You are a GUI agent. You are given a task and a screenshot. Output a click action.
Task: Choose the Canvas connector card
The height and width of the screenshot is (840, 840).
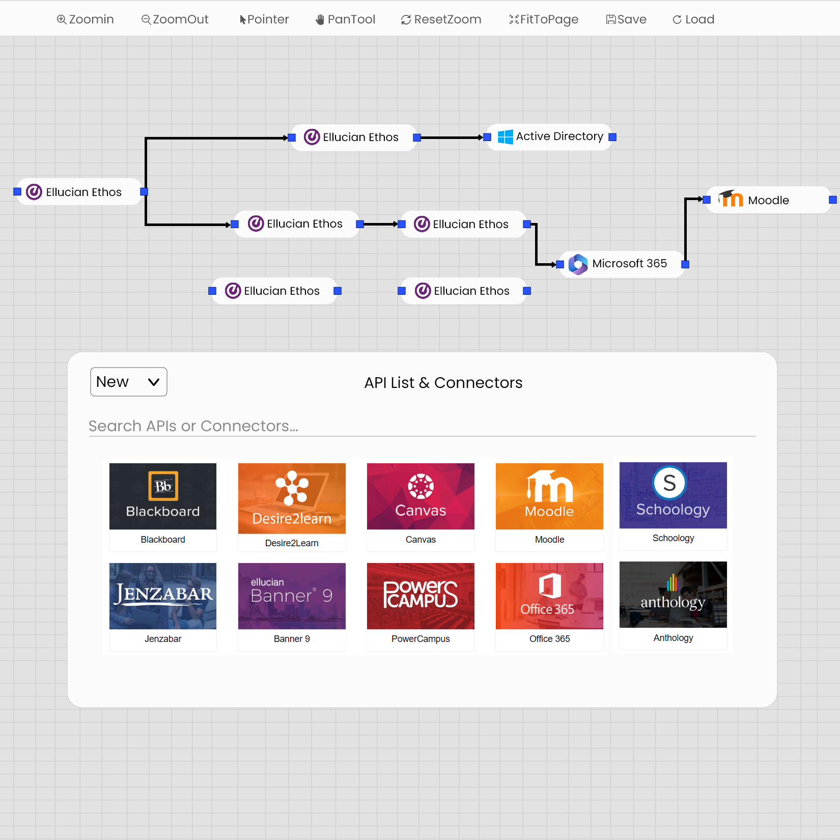point(421,507)
